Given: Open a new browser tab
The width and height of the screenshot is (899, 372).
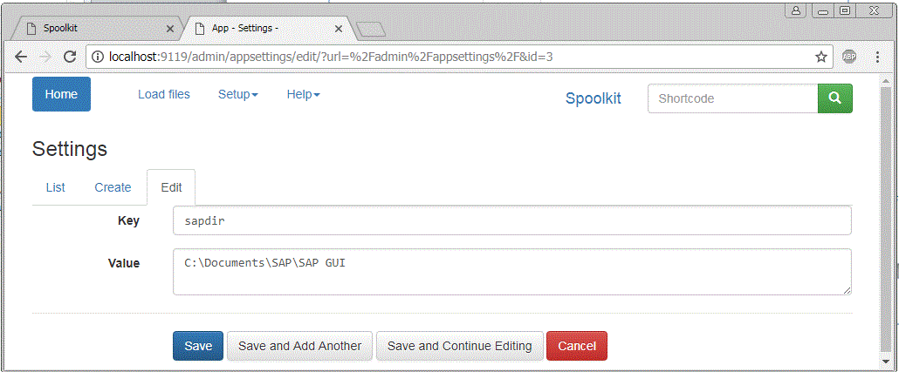Looking at the screenshot, I should [371, 30].
